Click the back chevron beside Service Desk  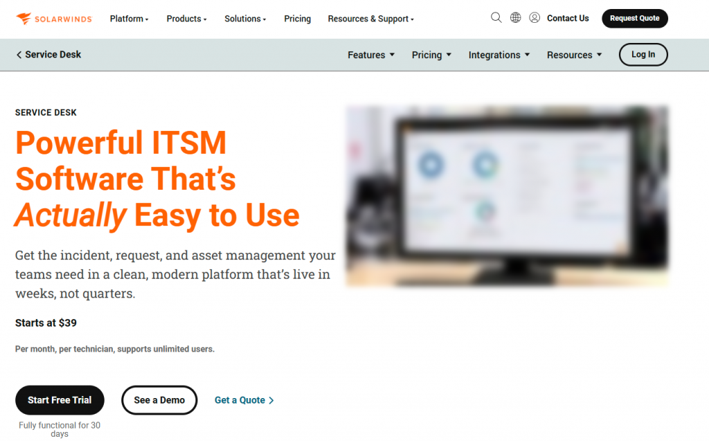19,55
